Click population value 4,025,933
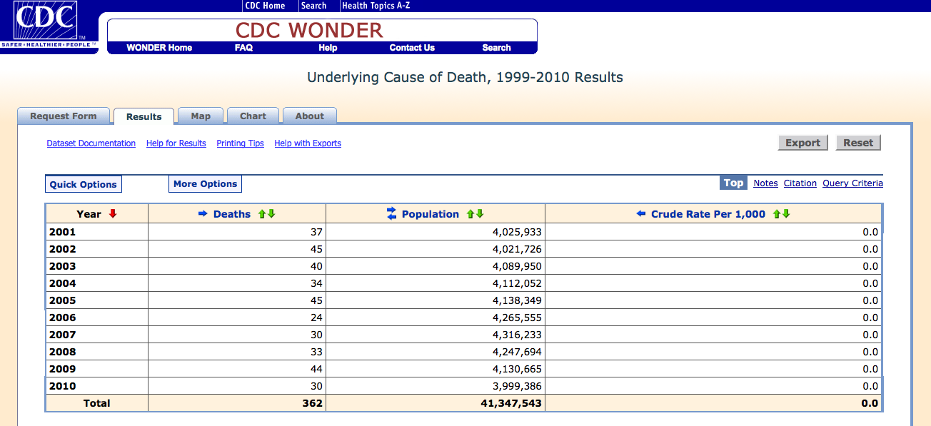 pyautogui.click(x=517, y=232)
